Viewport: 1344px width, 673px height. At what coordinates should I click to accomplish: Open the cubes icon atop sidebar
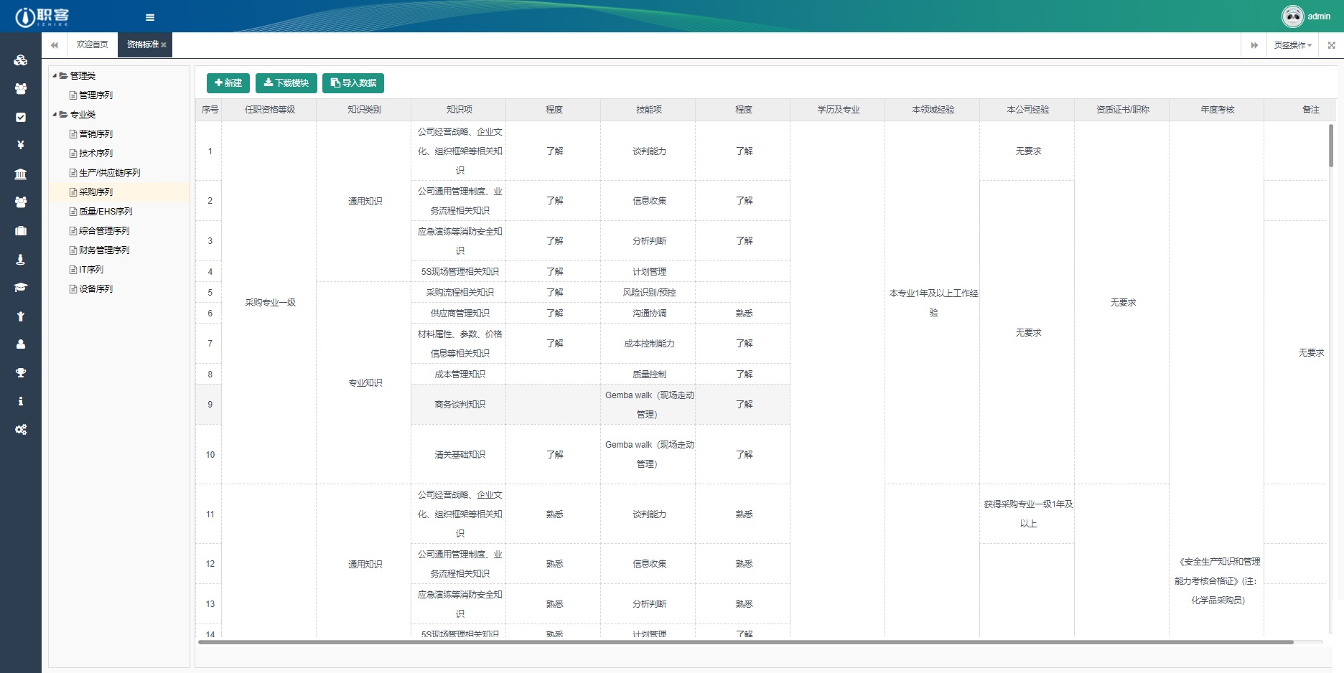pos(21,60)
